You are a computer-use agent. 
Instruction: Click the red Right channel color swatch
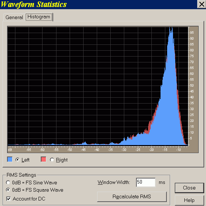44,159
